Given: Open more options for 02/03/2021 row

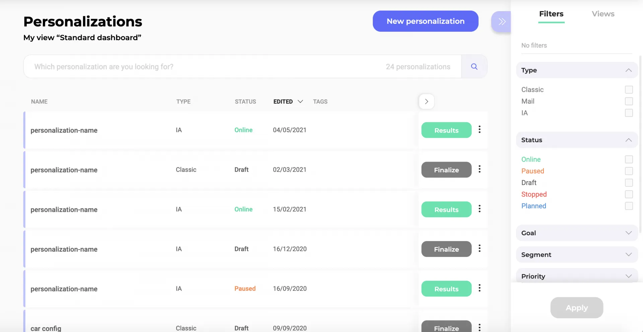Looking at the screenshot, I should coord(480,169).
